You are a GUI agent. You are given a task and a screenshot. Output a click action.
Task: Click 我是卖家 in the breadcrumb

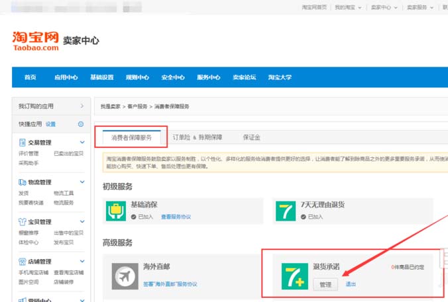[110, 106]
